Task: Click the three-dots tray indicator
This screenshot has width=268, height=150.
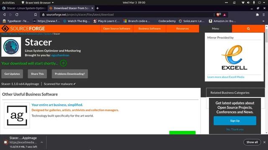Action: [x=226, y=2]
